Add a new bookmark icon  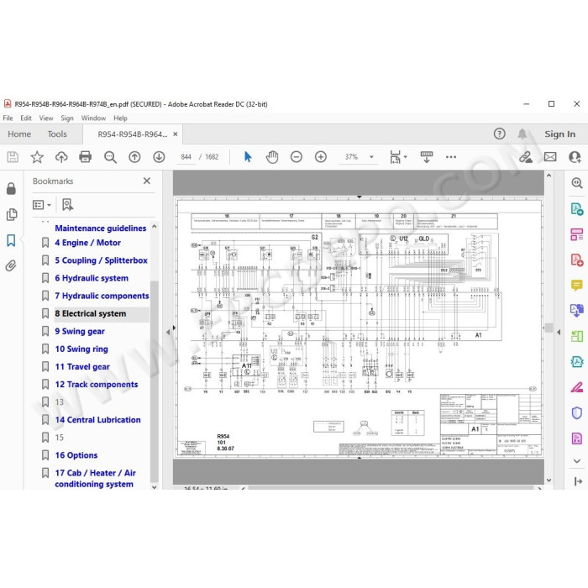[x=67, y=205]
